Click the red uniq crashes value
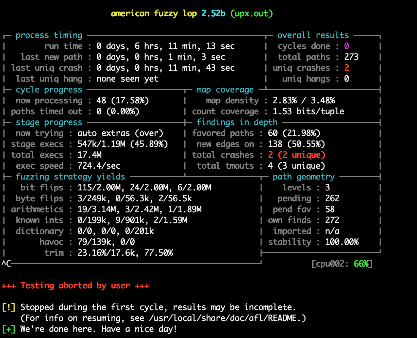The height and width of the screenshot is (338, 417). pos(347,68)
